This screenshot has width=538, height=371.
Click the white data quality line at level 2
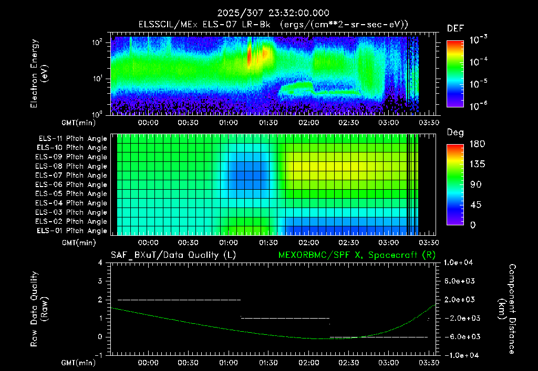click(179, 300)
